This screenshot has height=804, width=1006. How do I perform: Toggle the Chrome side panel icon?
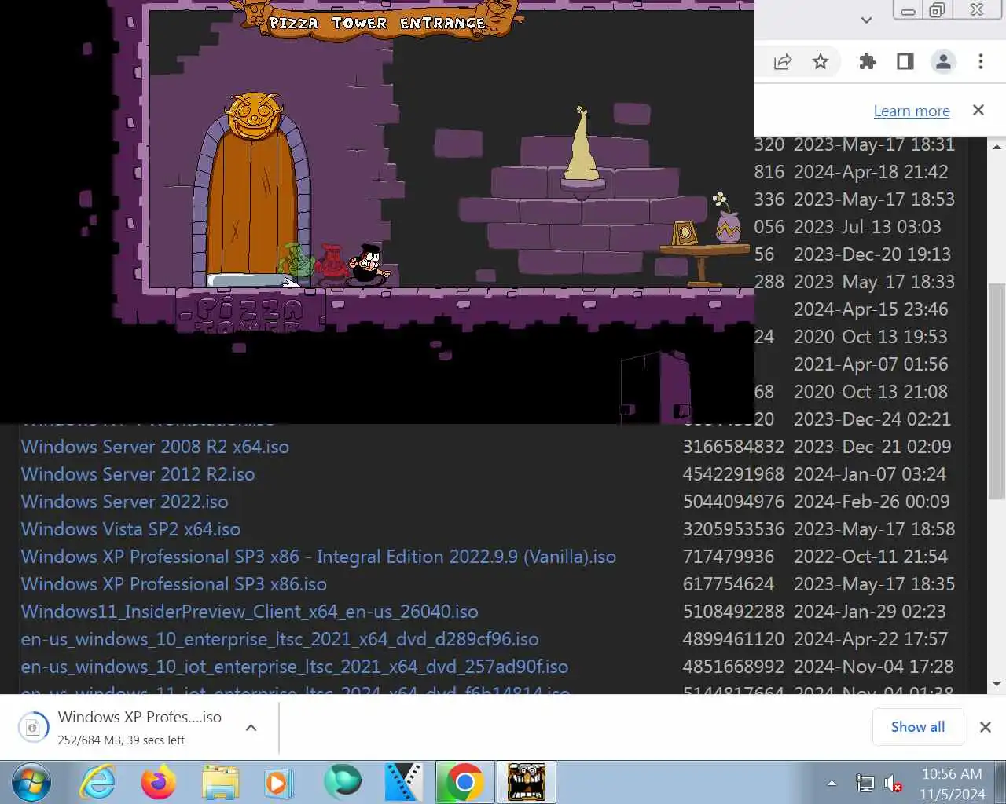click(x=905, y=62)
